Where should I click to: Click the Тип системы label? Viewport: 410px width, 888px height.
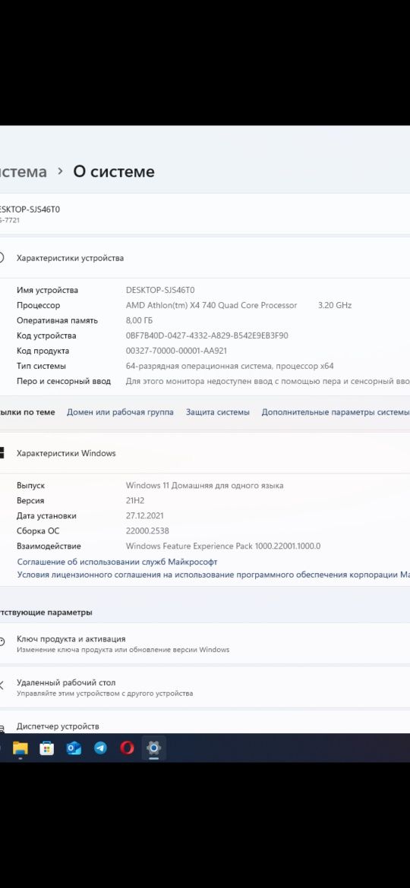[41, 366]
